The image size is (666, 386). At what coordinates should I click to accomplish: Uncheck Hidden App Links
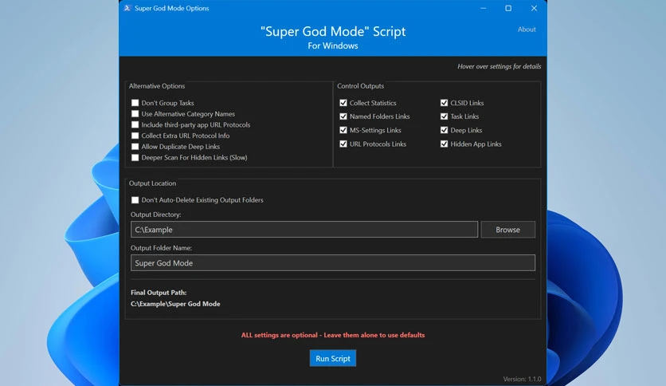[x=444, y=144]
